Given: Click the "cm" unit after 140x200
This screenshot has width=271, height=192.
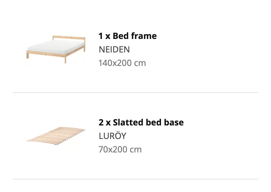Looking at the screenshot, I should [x=140, y=63].
